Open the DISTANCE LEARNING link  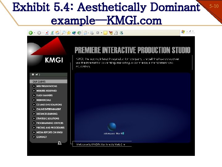47,114
